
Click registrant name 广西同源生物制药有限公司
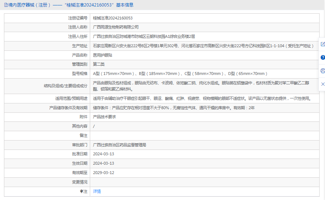(x=115, y=27)
